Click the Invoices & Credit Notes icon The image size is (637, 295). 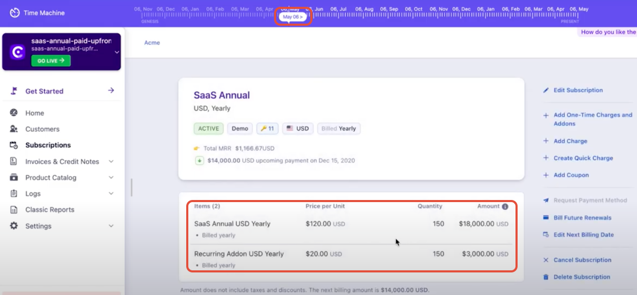(14, 161)
